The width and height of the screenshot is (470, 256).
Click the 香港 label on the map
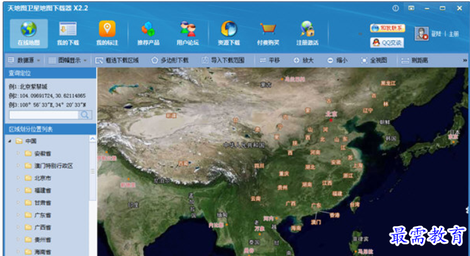pyautogui.click(x=335, y=215)
